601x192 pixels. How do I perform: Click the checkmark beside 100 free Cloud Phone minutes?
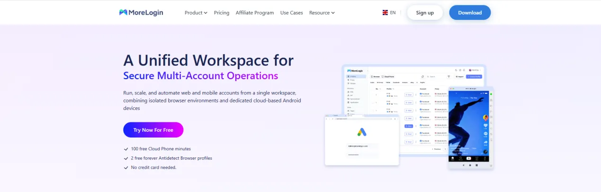(x=126, y=149)
